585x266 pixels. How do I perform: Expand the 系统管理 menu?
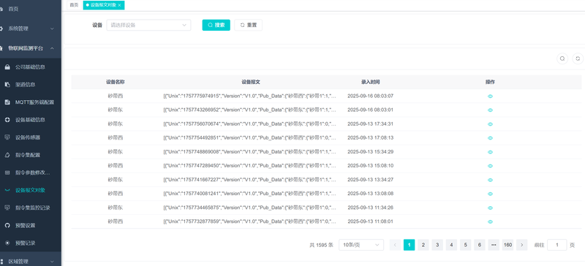[x=31, y=28]
